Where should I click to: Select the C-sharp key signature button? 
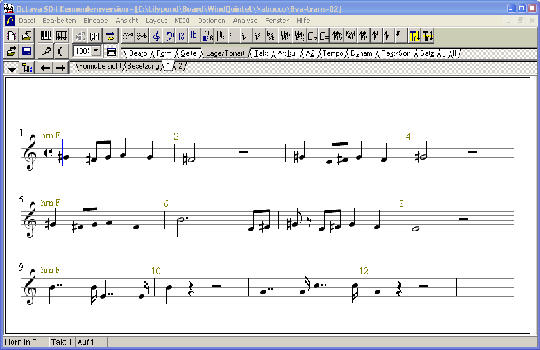pyautogui.click(x=325, y=36)
